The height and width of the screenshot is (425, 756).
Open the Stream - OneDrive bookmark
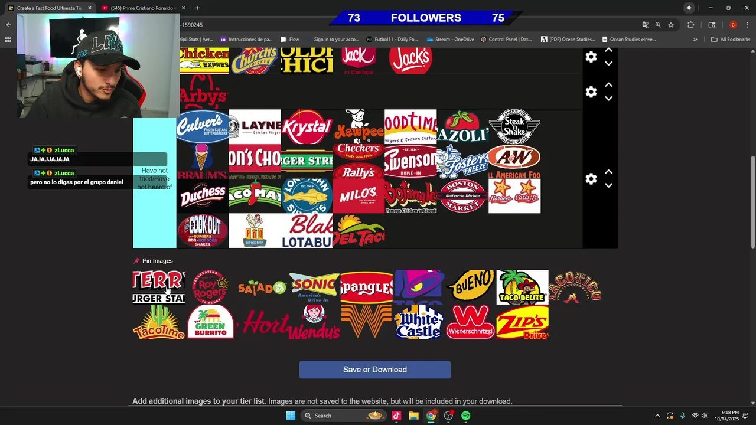pos(449,40)
